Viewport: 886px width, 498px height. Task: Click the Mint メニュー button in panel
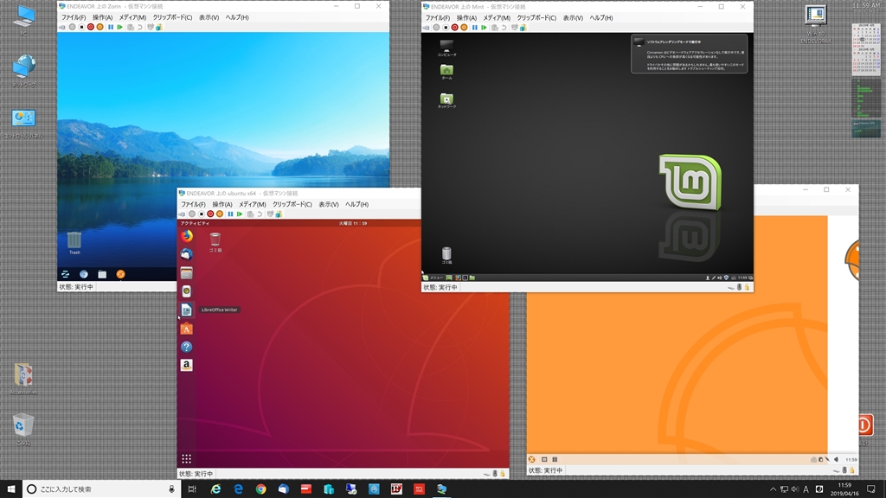tap(436, 278)
